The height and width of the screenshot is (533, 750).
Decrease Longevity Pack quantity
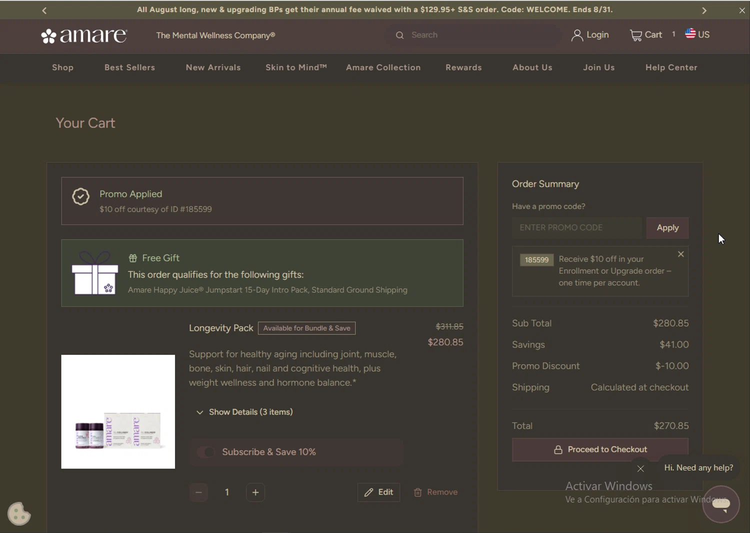(198, 492)
